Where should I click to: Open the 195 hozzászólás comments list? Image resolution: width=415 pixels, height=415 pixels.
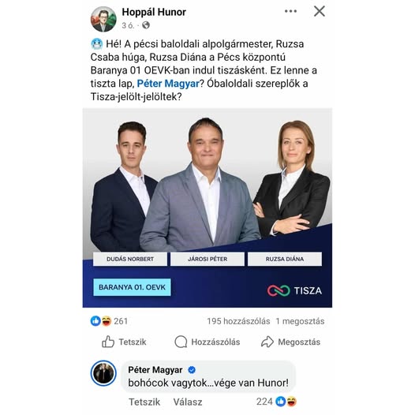click(238, 321)
